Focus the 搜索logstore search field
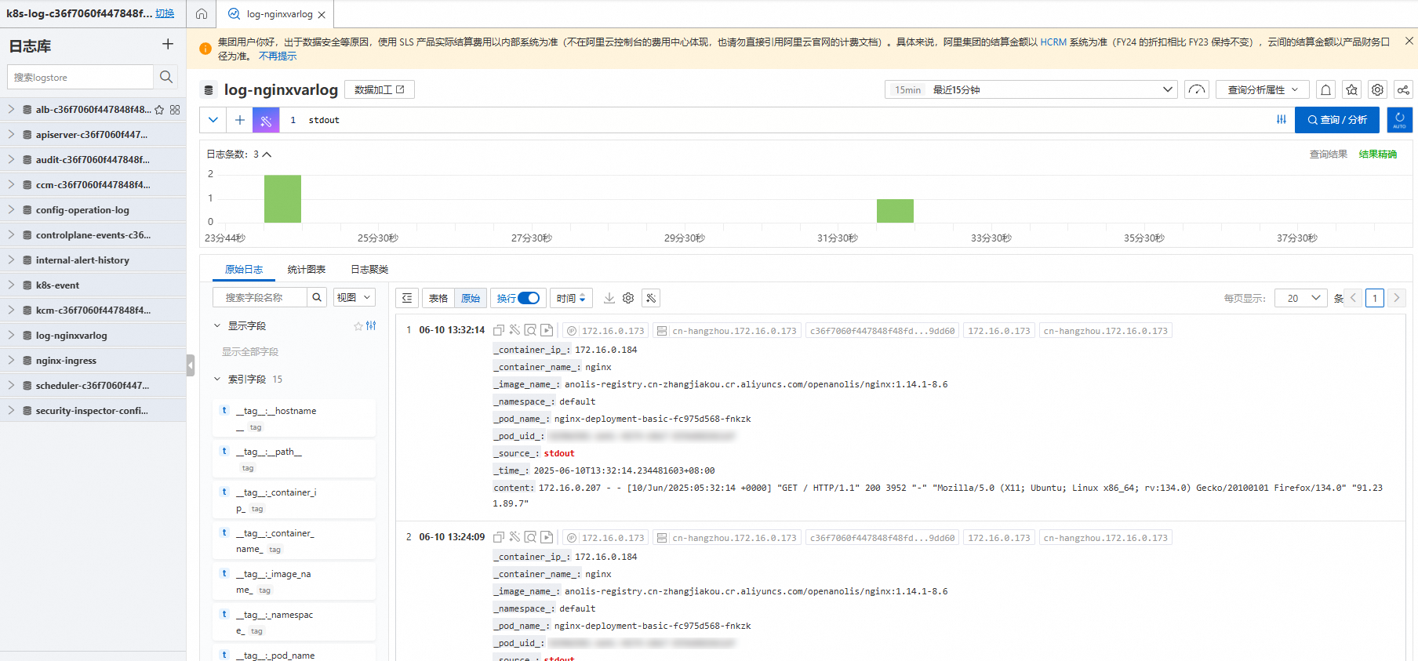This screenshot has height=661, width=1418. click(x=80, y=77)
